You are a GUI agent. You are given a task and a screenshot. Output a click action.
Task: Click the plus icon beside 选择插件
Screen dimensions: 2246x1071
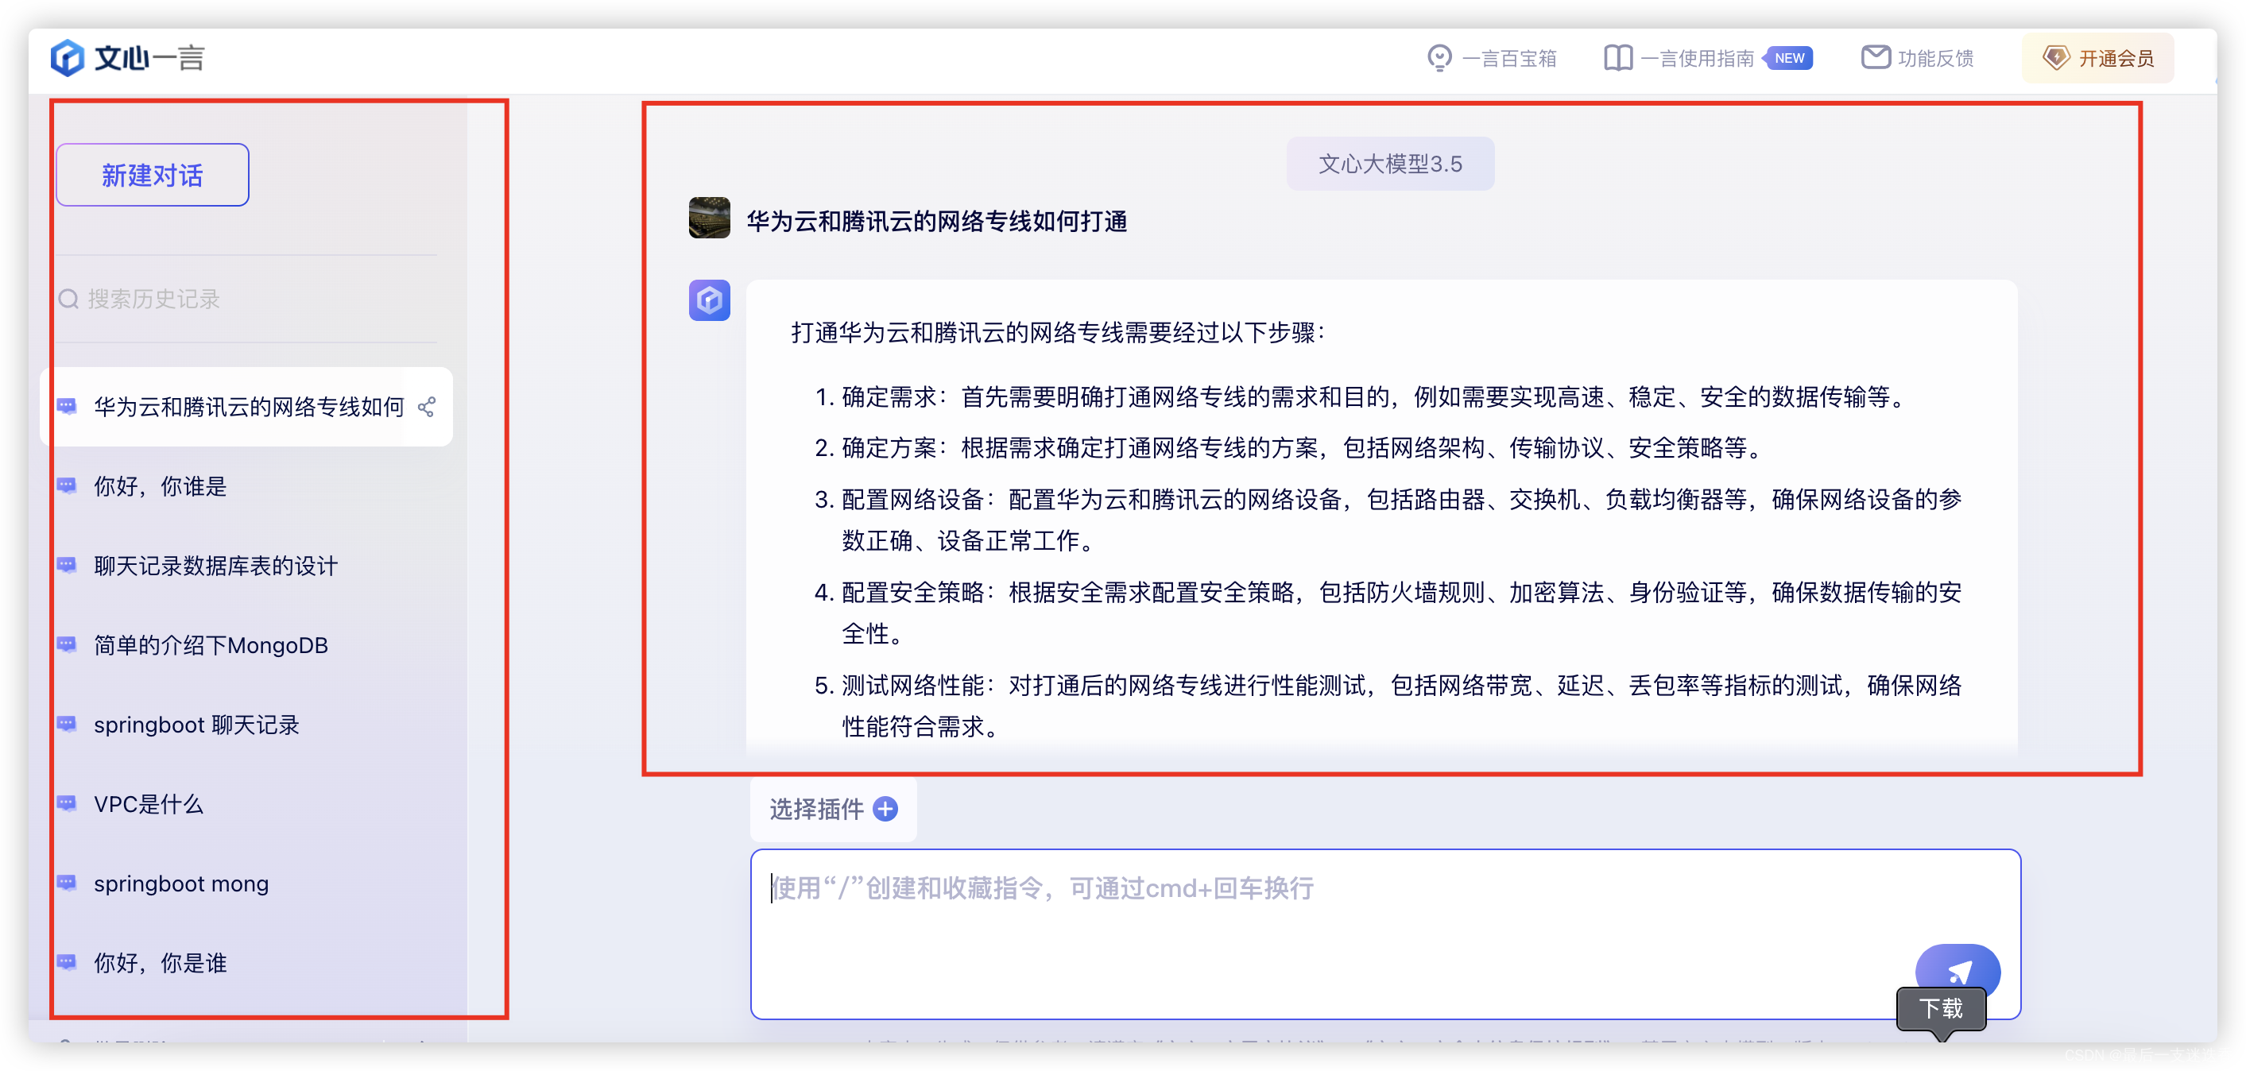[x=885, y=809]
